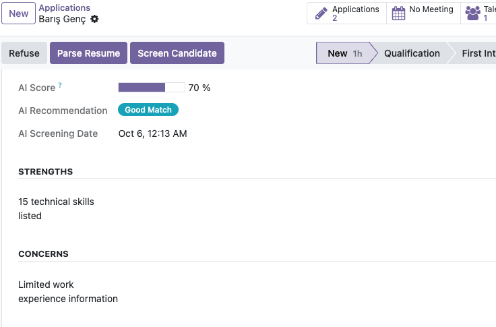Show AI Score help tooltip question mark
The height and width of the screenshot is (327, 496).
[x=60, y=85]
